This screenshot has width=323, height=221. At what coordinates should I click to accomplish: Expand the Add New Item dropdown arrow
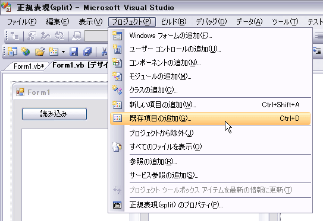pyautogui.click(x=63, y=52)
